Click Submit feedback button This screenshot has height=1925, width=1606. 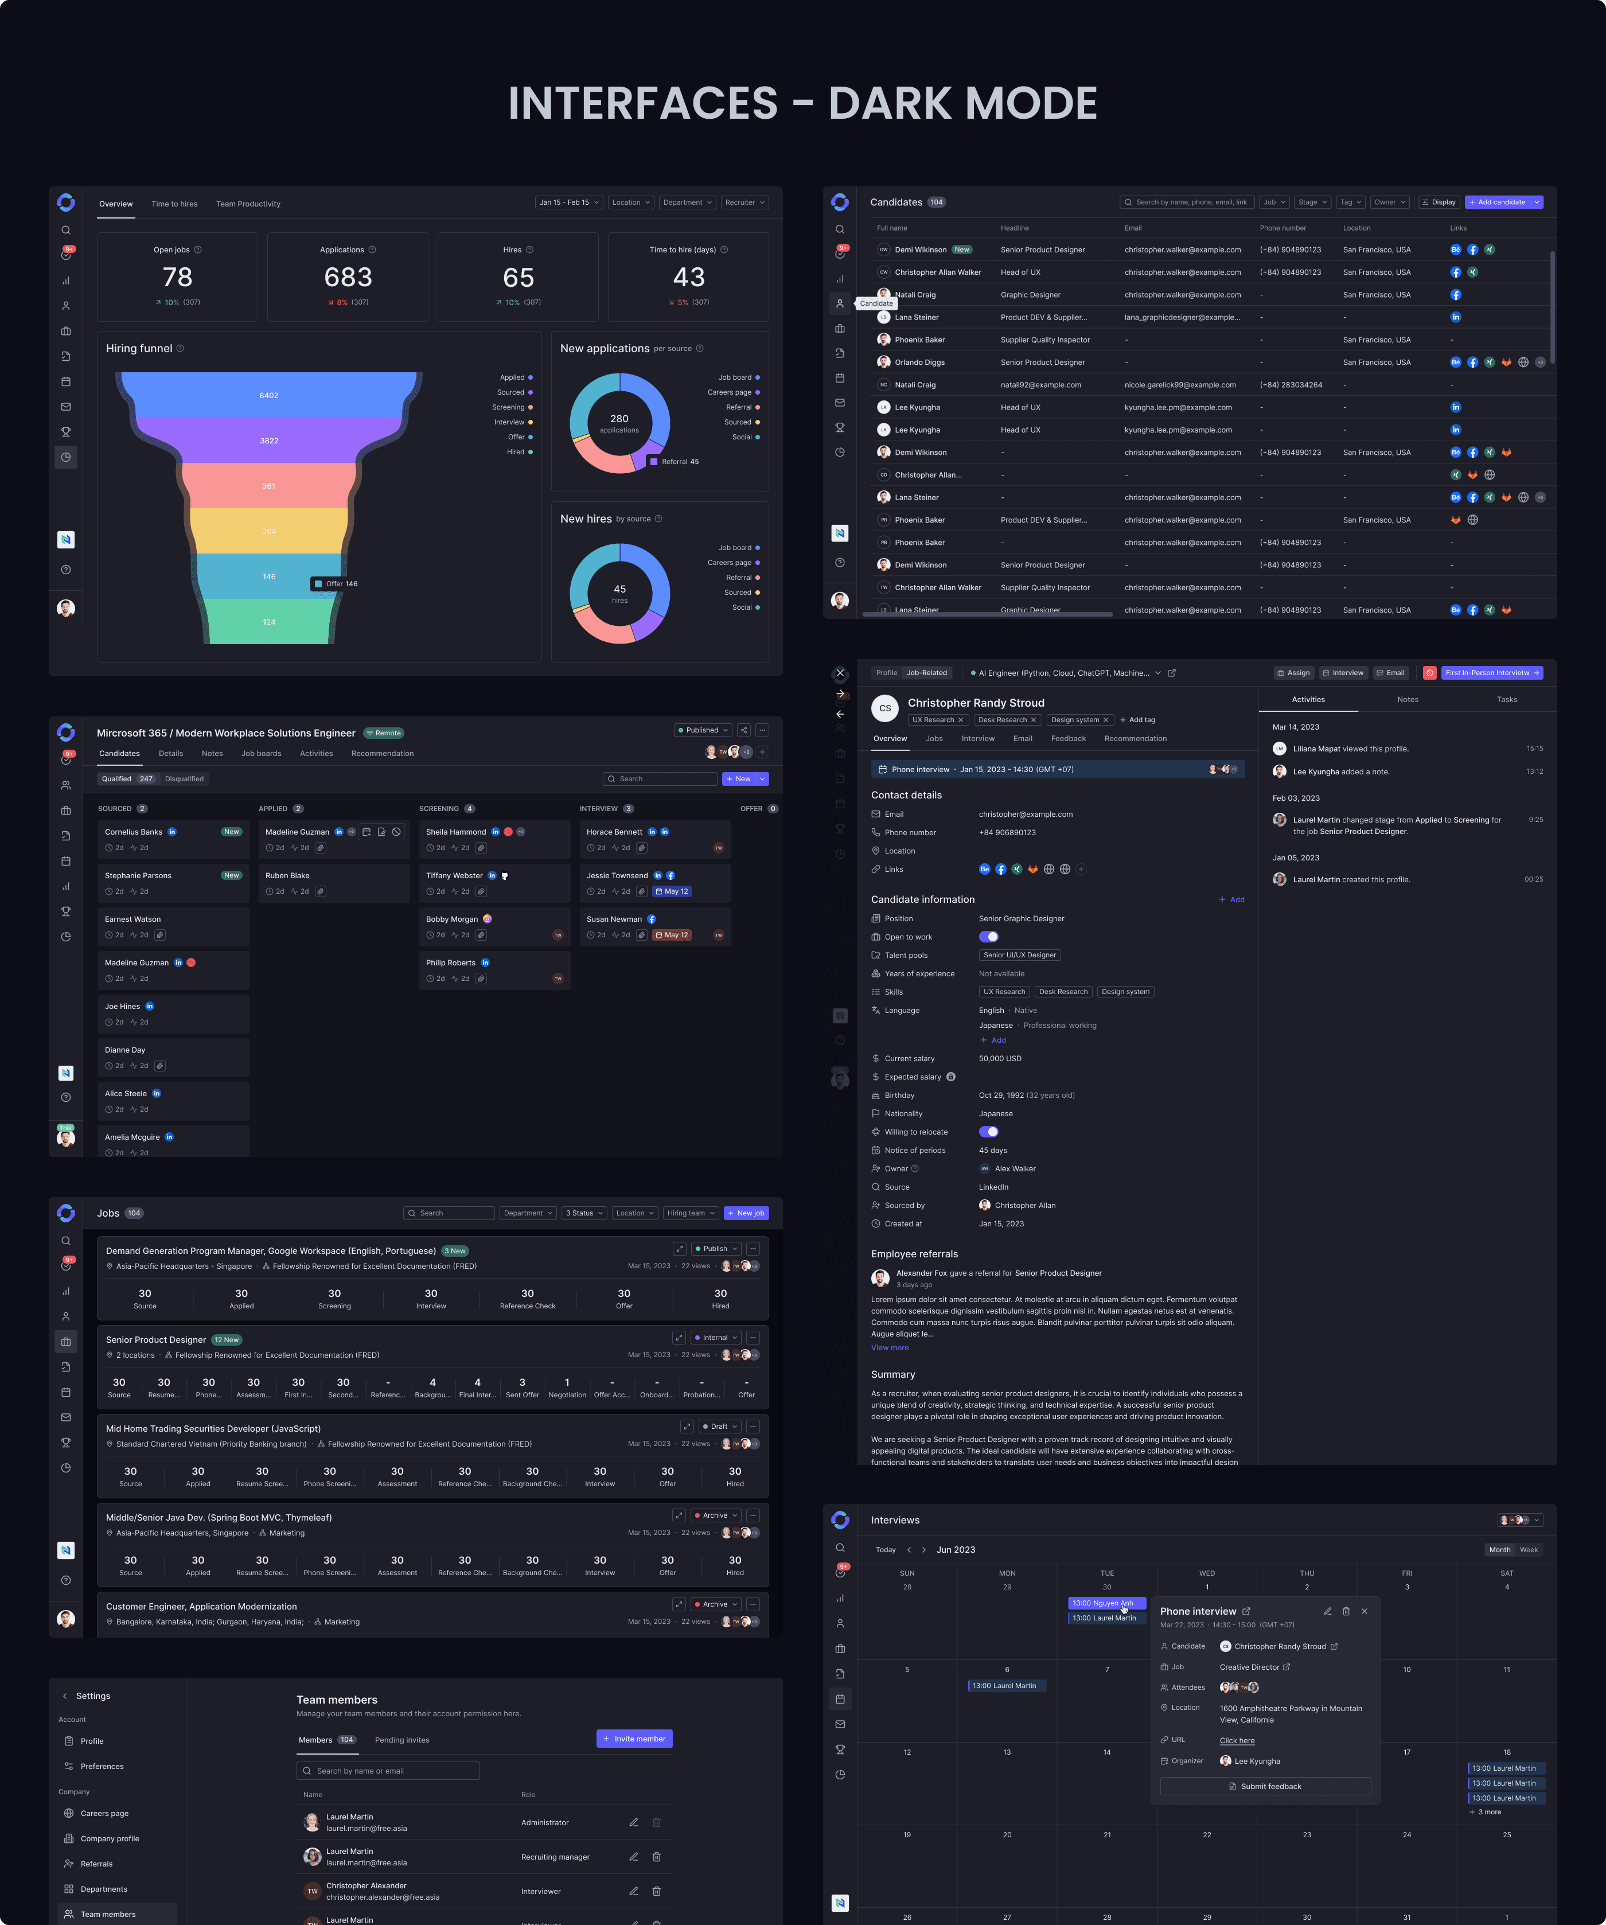(x=1265, y=1787)
